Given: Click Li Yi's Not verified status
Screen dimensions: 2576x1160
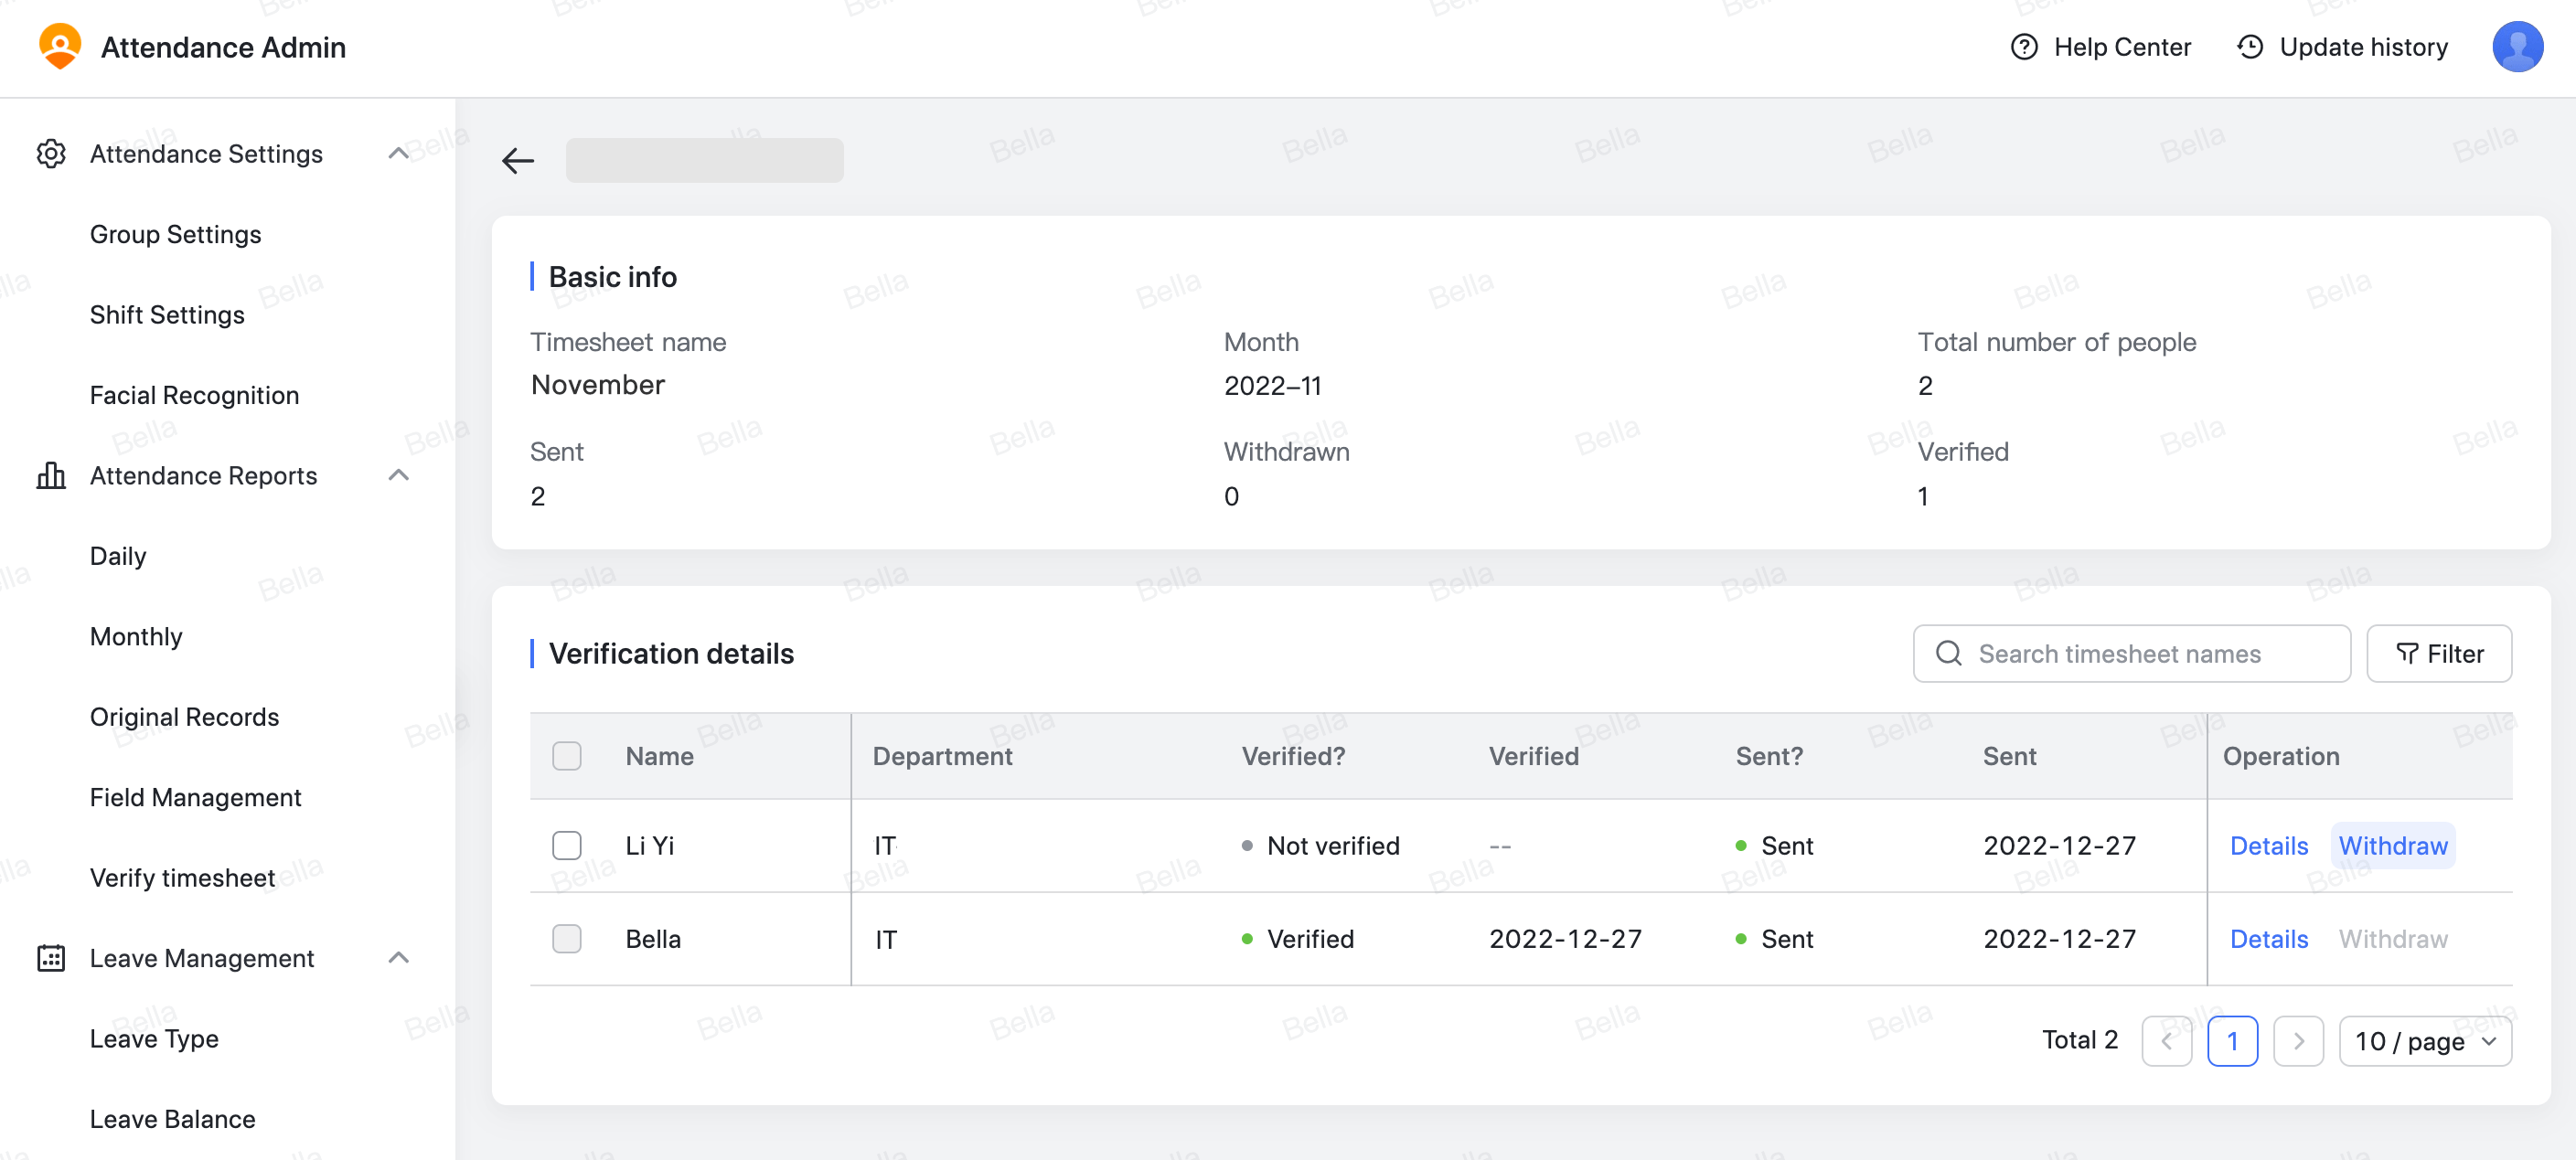Looking at the screenshot, I should coord(1320,845).
